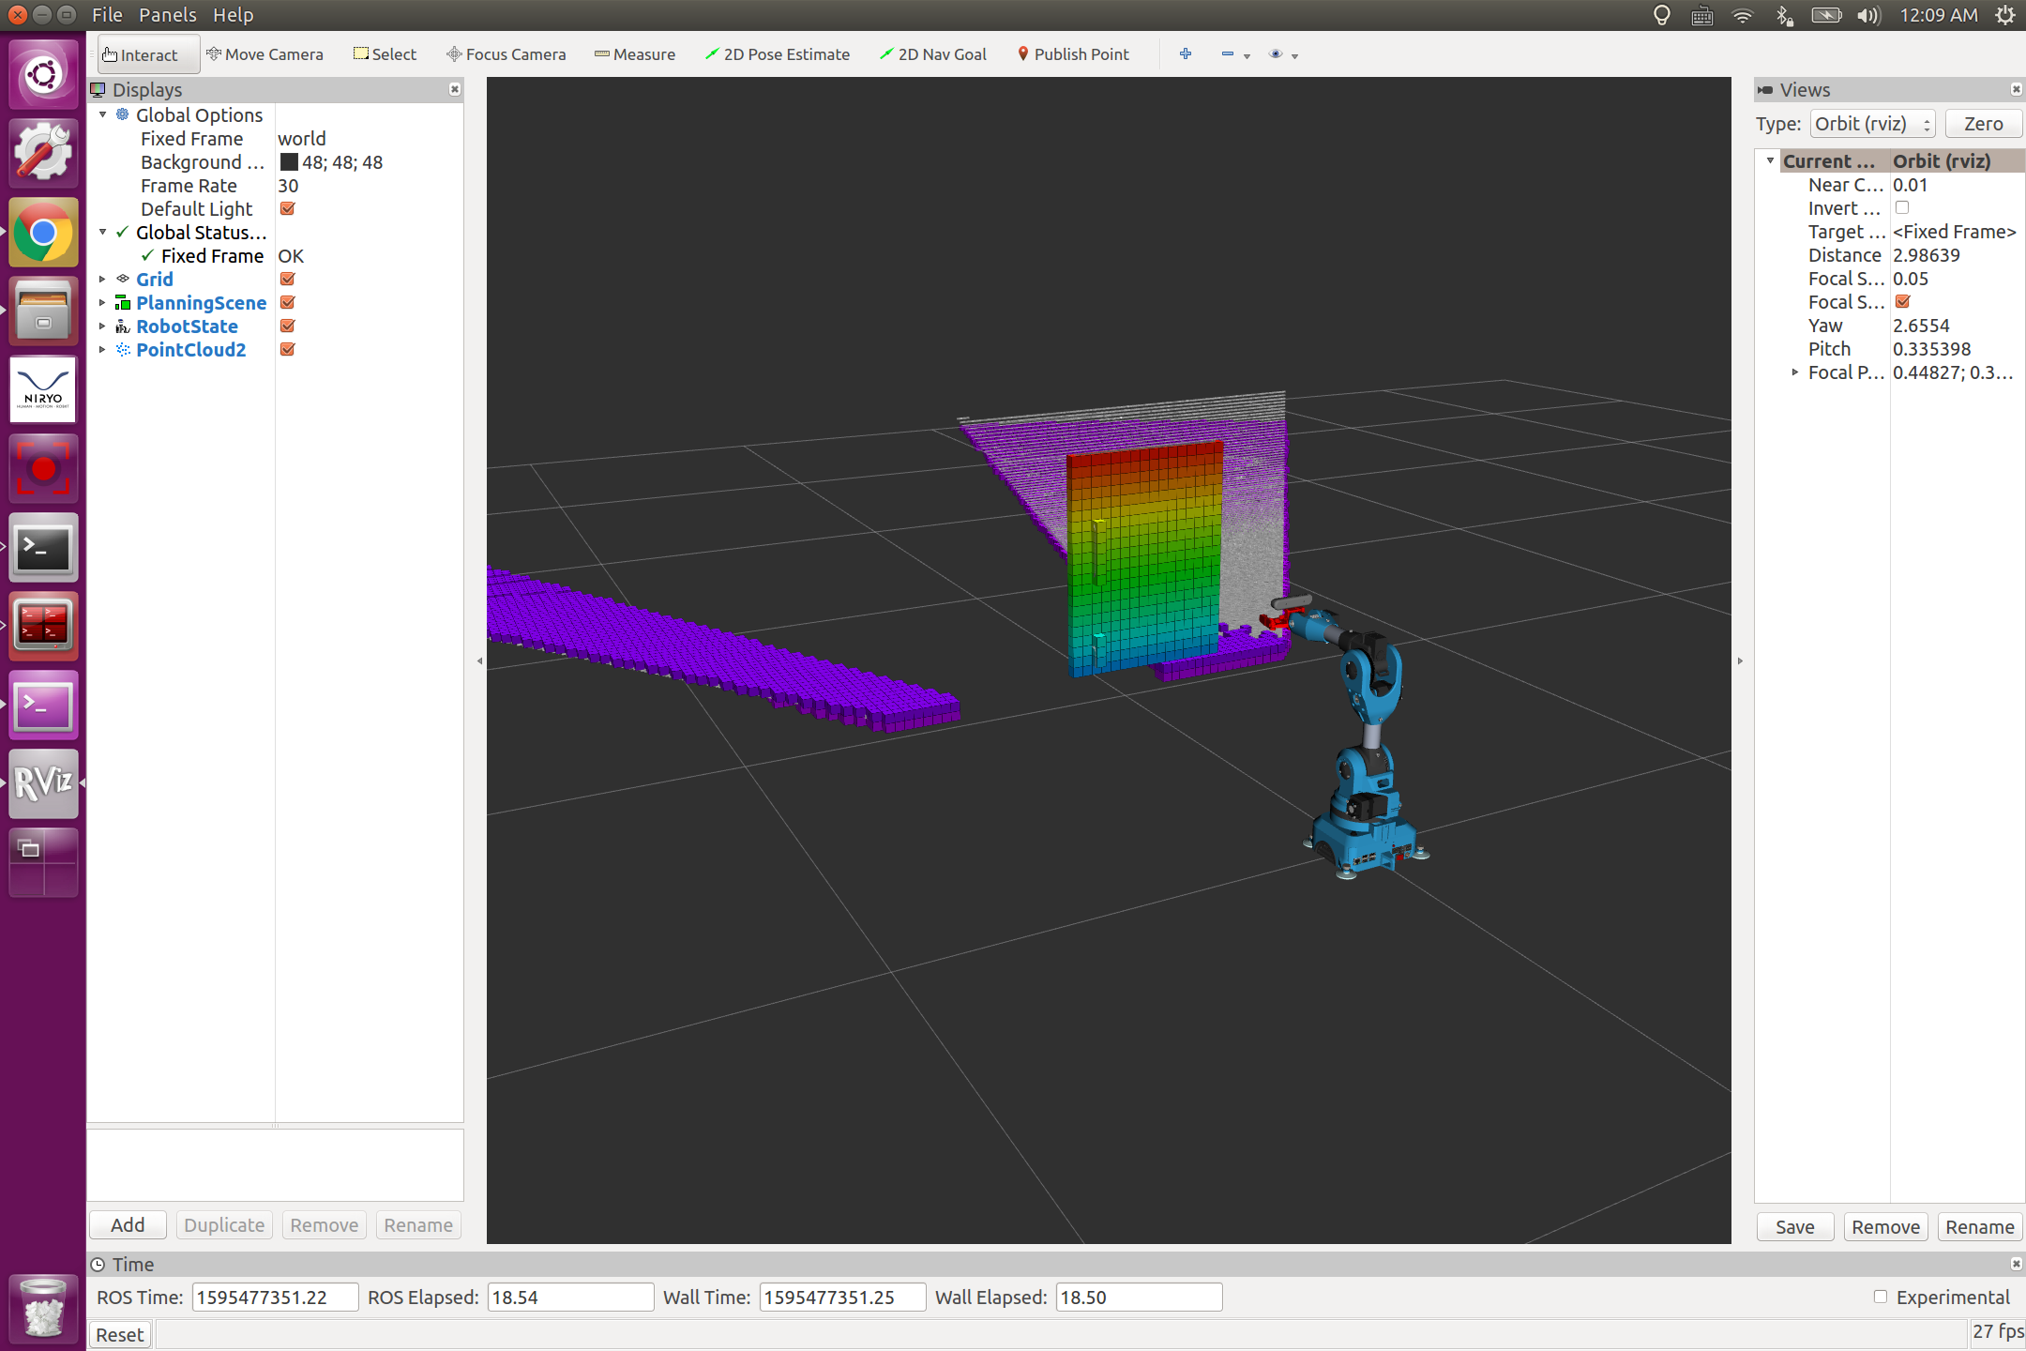Open the Panels menu
Viewport: 2026px width, 1351px height.
point(167,14)
